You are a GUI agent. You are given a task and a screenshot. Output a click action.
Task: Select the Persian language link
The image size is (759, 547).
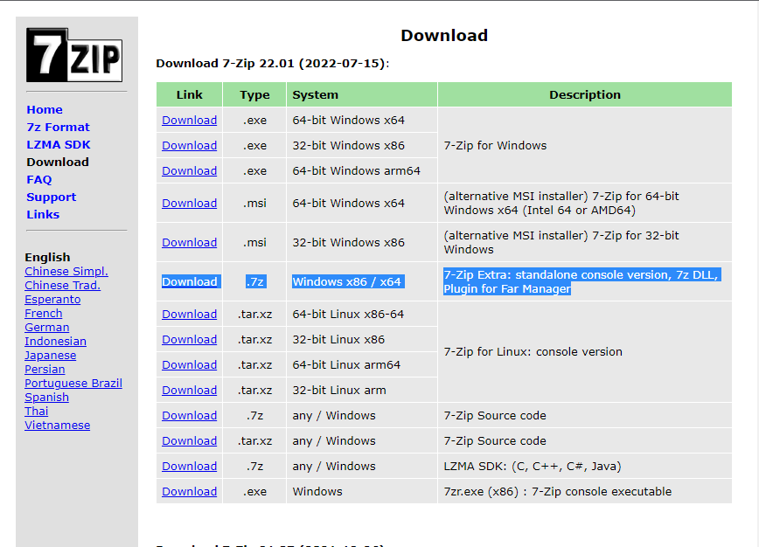tap(45, 370)
